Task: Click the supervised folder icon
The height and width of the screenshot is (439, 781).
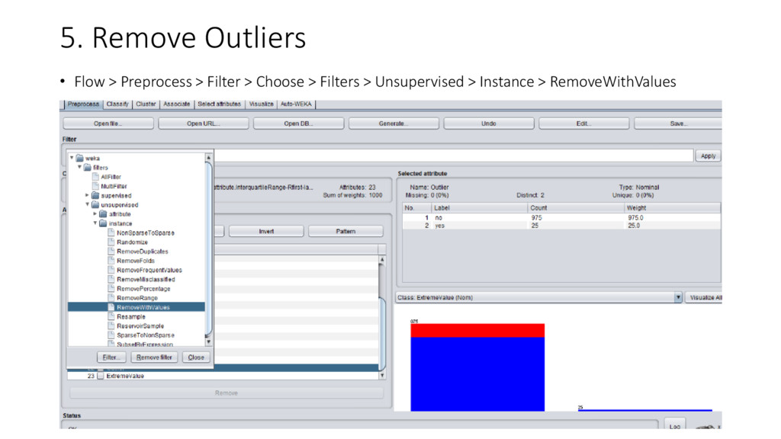Action: pos(95,196)
